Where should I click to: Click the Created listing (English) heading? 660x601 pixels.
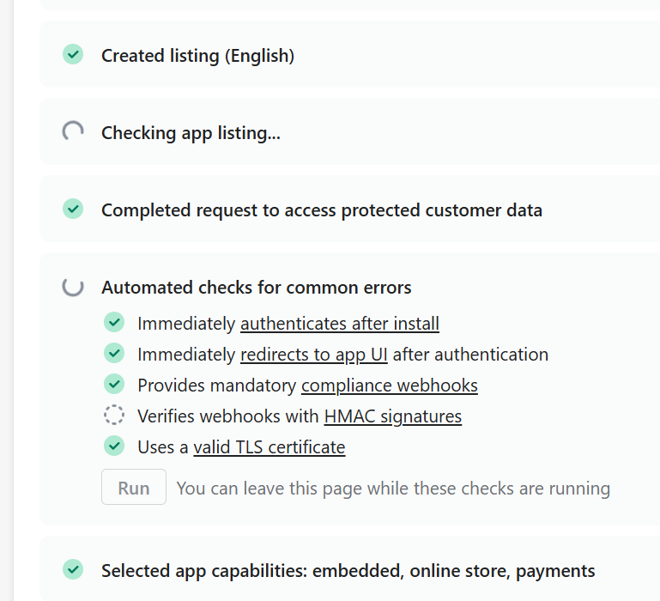[x=198, y=56]
